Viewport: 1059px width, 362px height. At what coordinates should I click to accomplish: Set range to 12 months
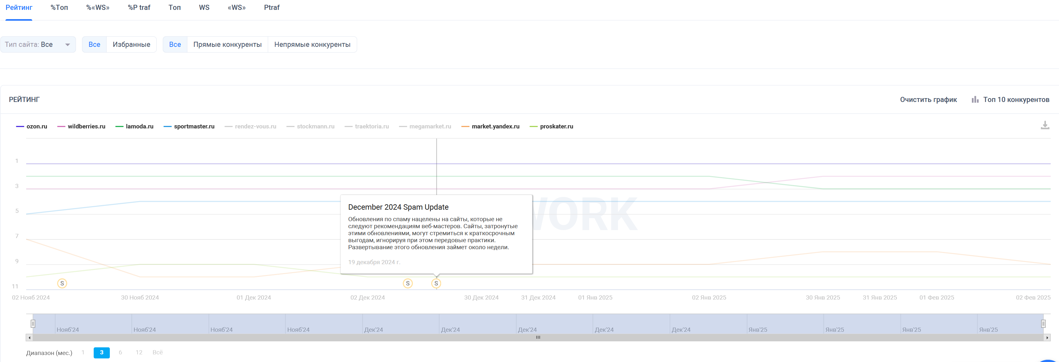(139, 352)
